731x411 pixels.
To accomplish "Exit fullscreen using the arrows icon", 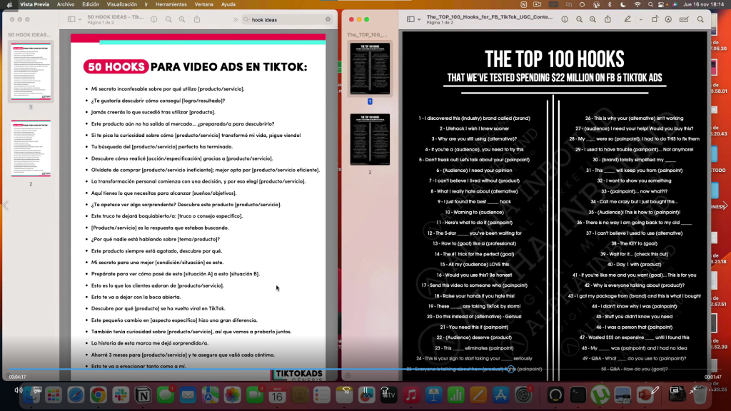I will tap(693, 390).
